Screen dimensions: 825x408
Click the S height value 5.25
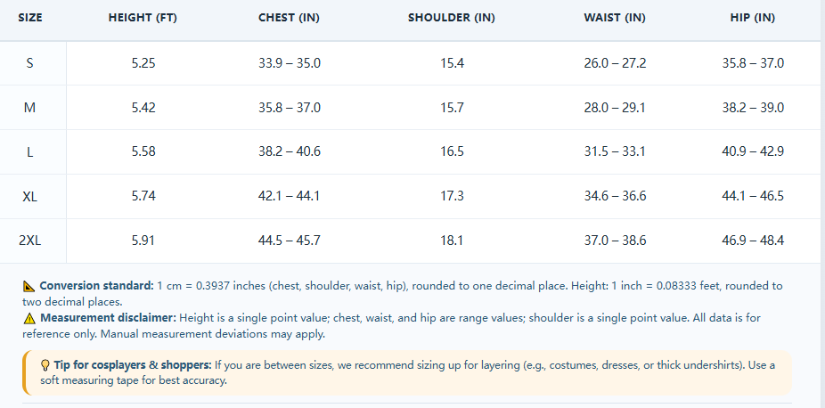coord(143,63)
